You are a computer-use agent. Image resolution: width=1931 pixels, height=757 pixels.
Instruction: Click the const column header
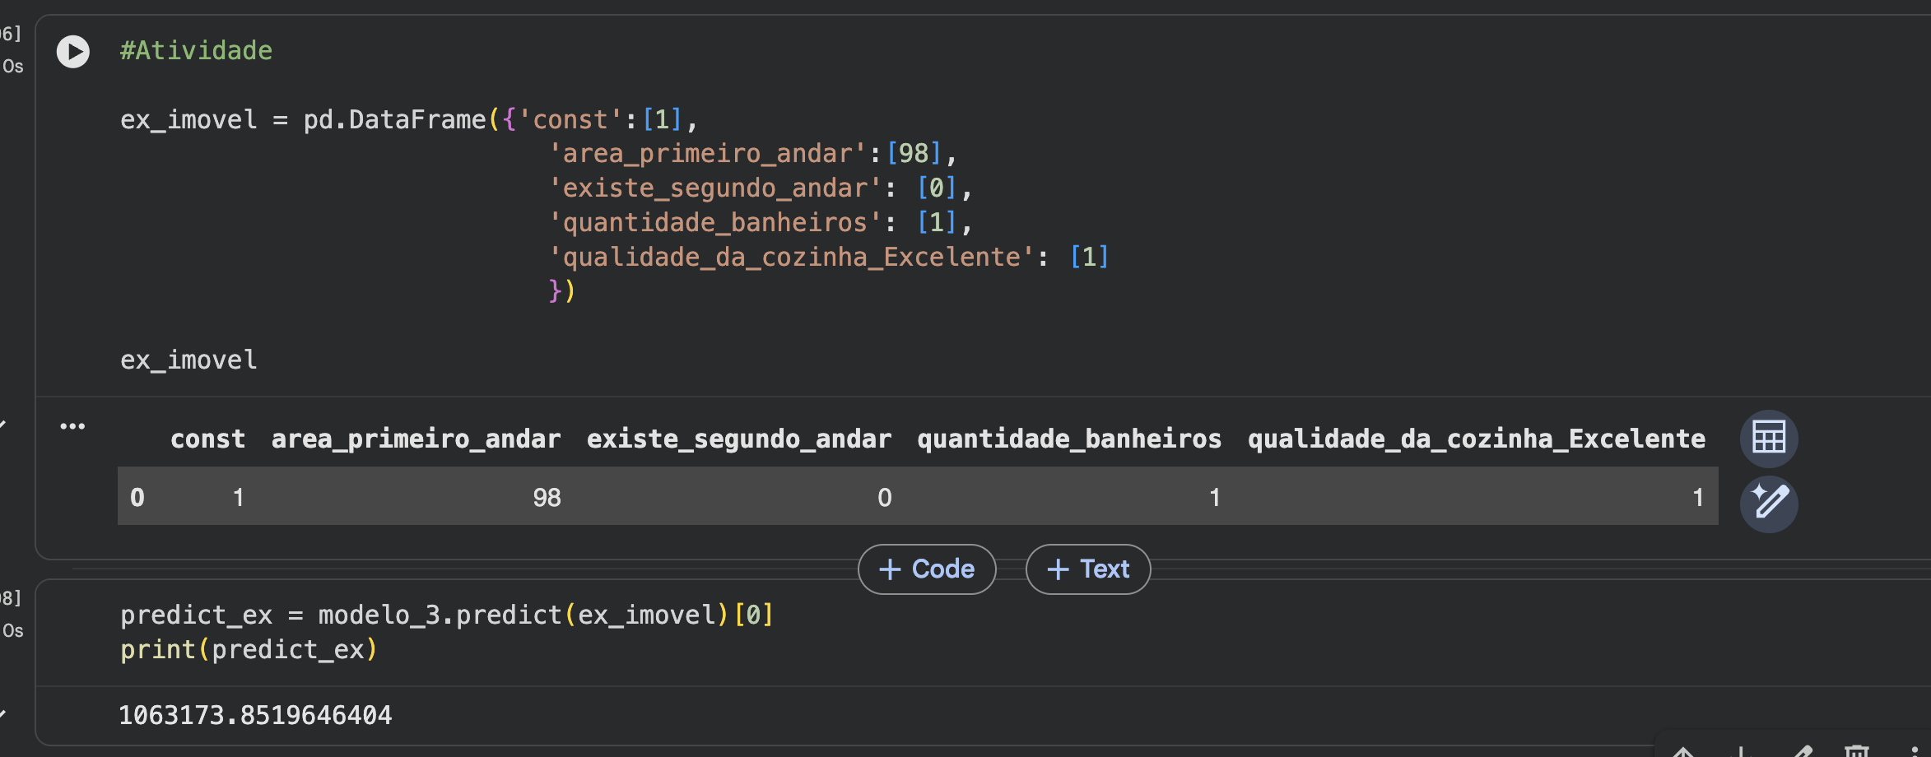pyautogui.click(x=207, y=439)
